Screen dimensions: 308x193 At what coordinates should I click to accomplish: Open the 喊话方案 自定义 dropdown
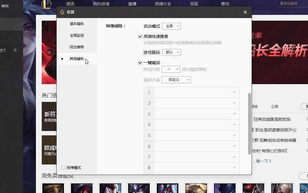point(176,79)
